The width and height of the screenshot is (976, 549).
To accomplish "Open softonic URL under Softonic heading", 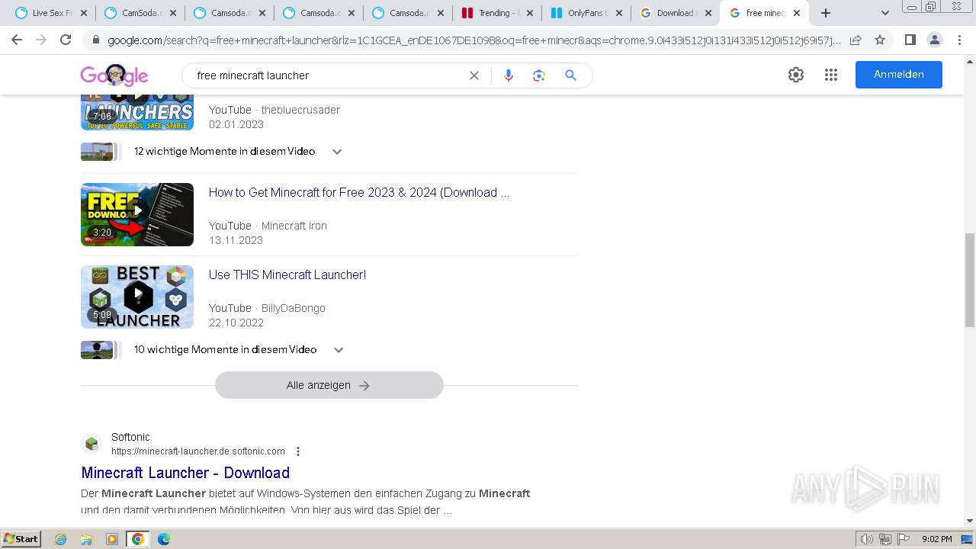I will pos(198,451).
